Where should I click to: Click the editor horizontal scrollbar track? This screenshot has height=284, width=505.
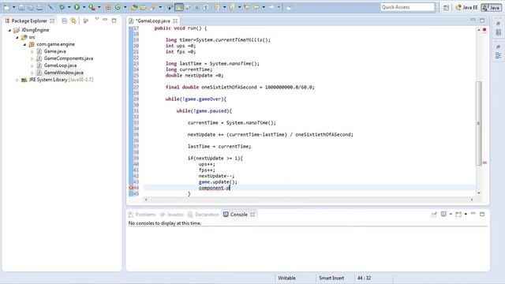click(309, 200)
